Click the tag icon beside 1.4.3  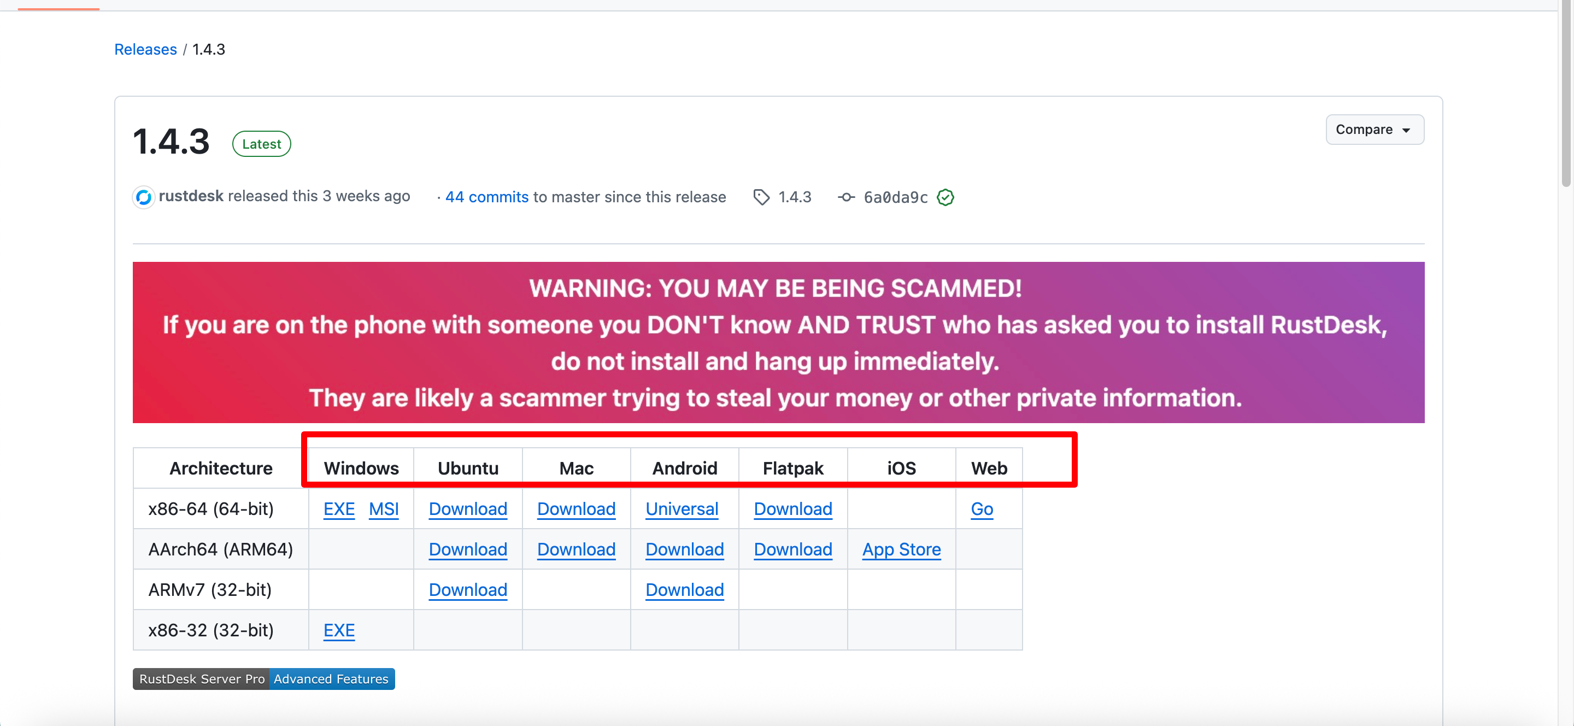(x=761, y=197)
